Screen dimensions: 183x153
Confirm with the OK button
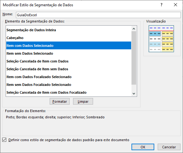[143, 147]
